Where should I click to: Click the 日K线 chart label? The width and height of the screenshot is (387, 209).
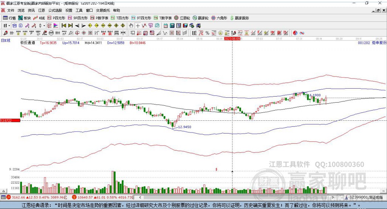tap(6, 40)
